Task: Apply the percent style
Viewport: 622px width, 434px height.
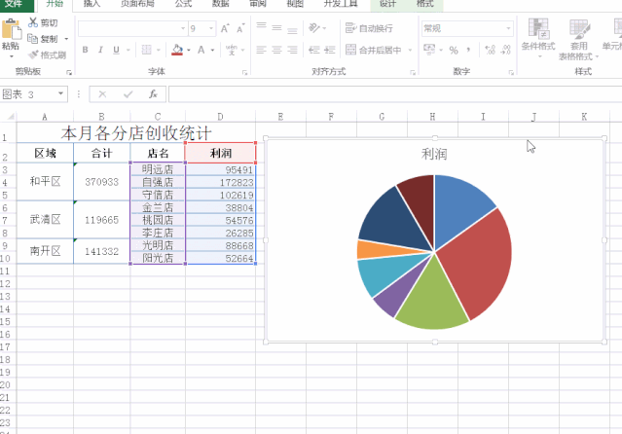Action: [x=454, y=51]
